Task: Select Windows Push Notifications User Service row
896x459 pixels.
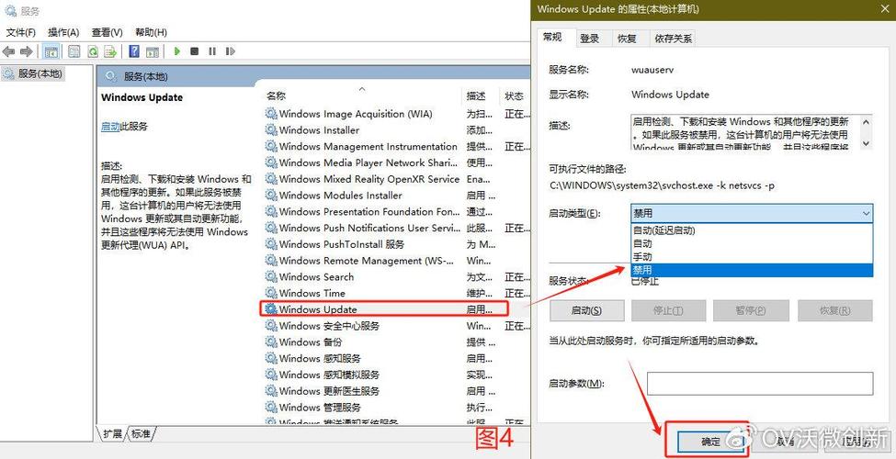Action: [x=397, y=228]
